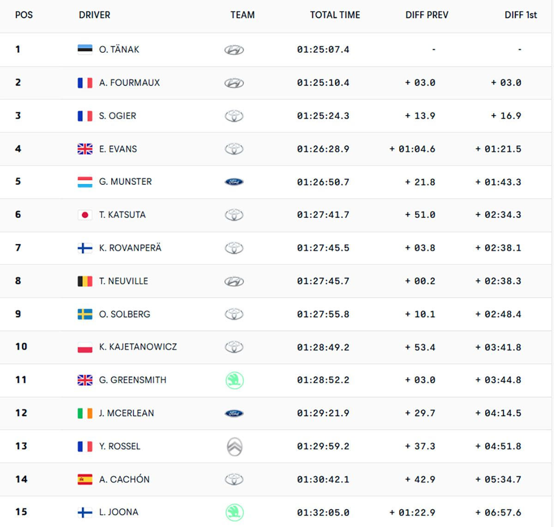Screen dimensions: 554x527
Task: Open T. Neuville's driver entry
Action: click(x=123, y=281)
